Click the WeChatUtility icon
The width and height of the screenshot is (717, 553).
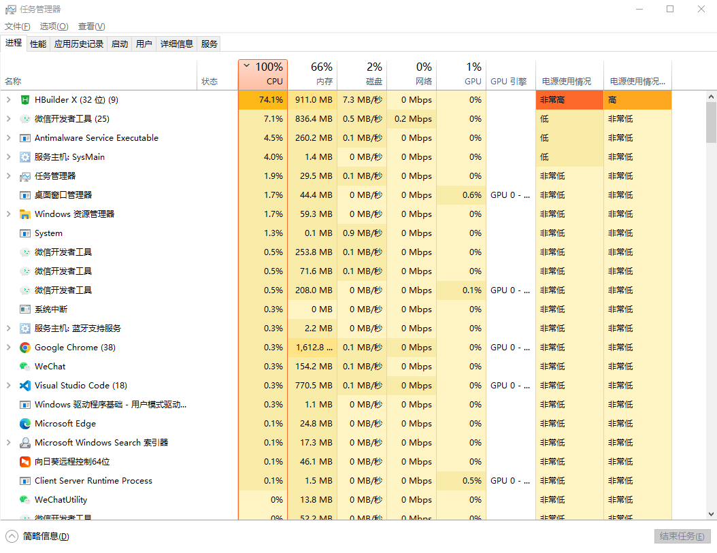click(x=25, y=500)
